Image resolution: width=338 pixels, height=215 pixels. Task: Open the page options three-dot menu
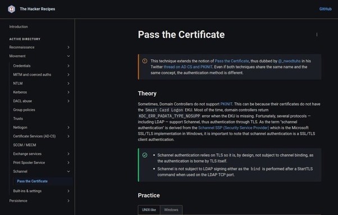click(x=317, y=34)
